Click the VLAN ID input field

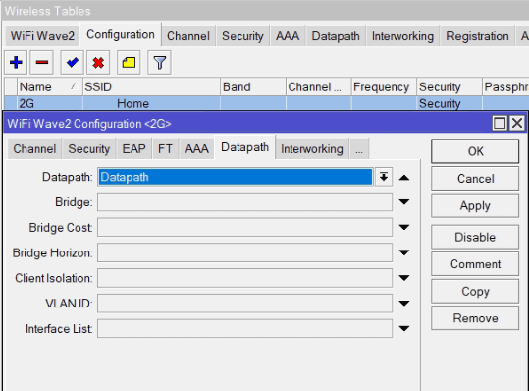245,304
